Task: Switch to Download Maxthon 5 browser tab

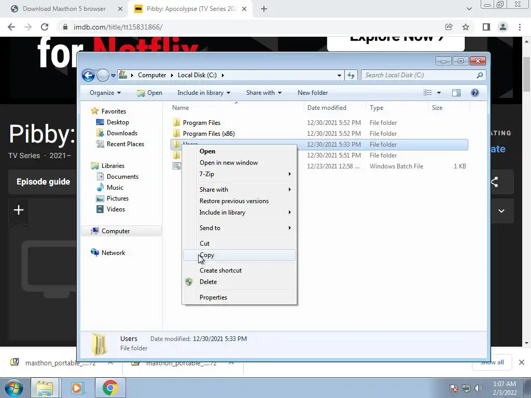Action: point(64,9)
